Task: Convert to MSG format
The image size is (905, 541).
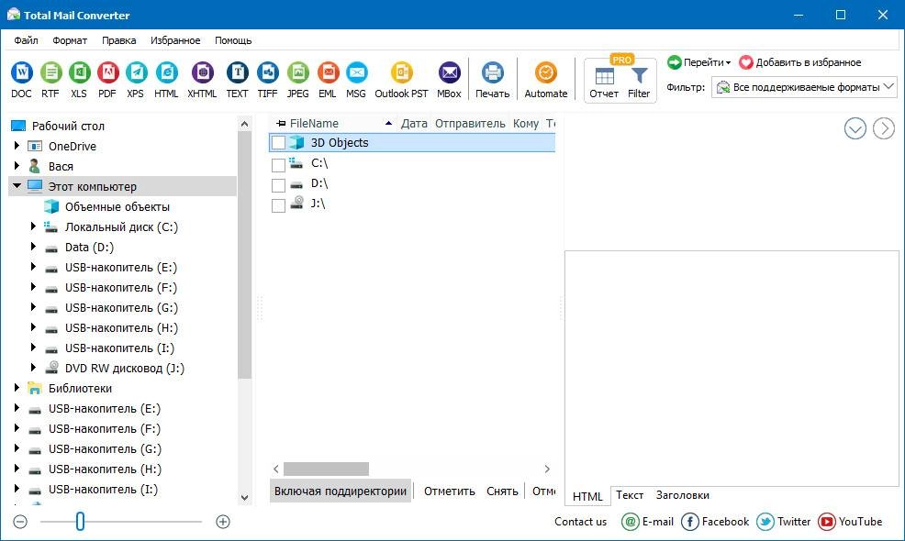Action: click(x=356, y=80)
